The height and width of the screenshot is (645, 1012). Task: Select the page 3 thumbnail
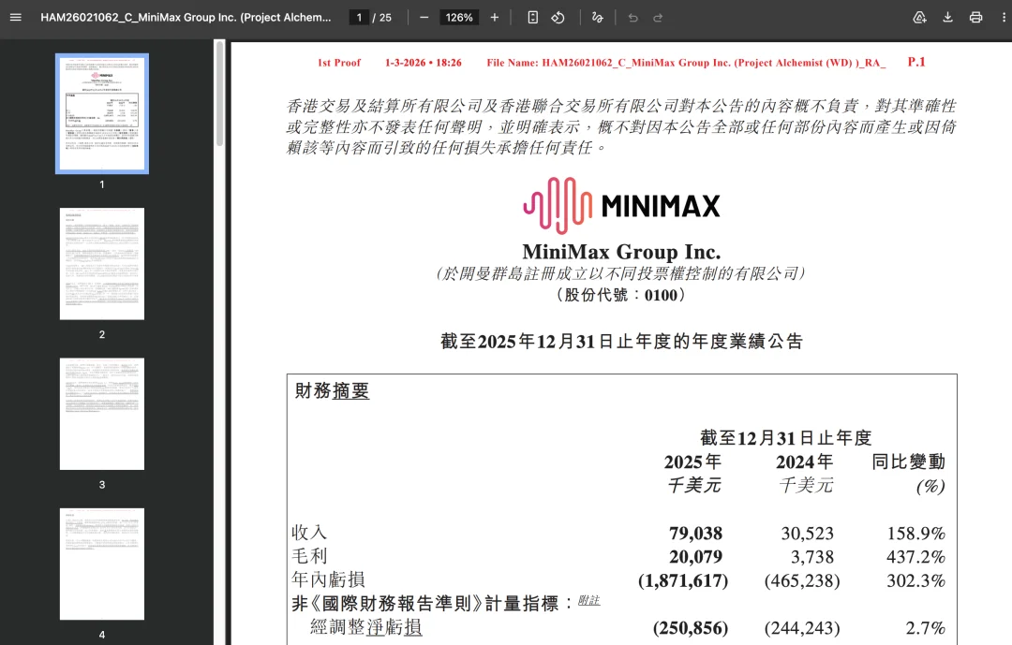click(x=101, y=414)
